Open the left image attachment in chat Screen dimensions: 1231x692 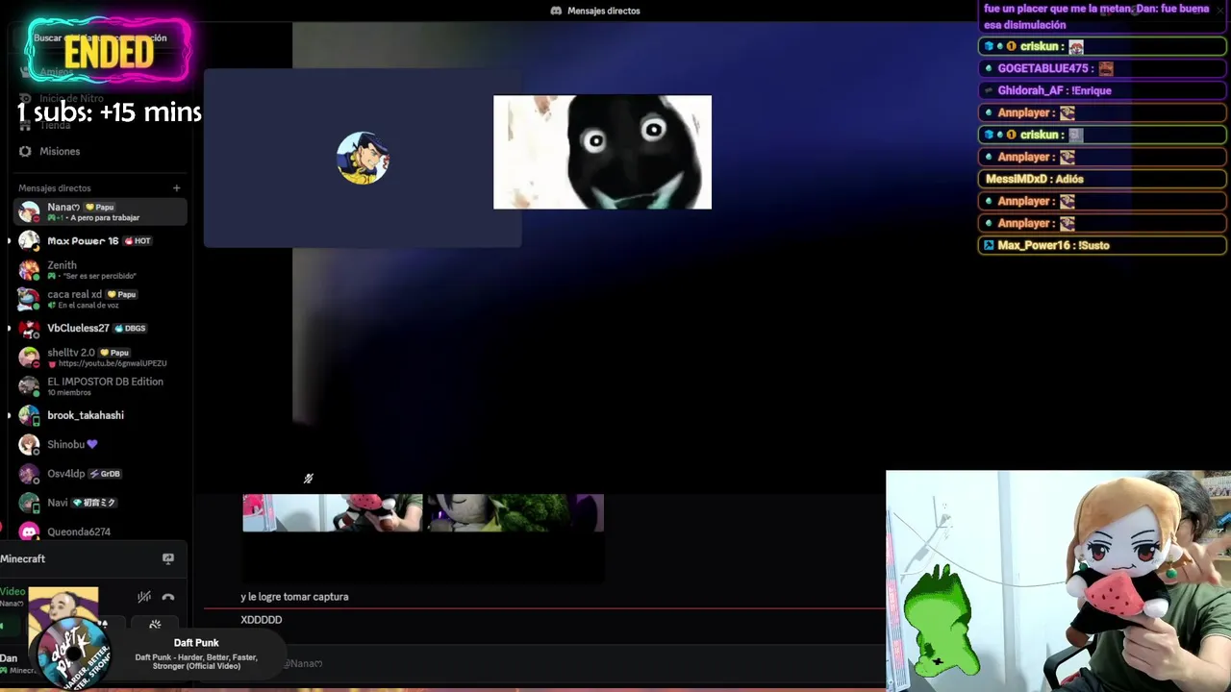[x=333, y=512]
